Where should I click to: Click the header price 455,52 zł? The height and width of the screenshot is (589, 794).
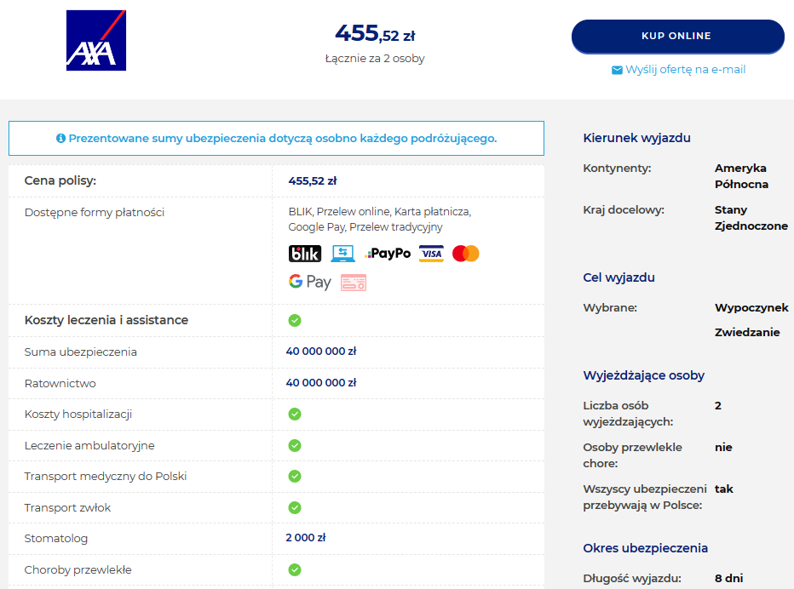pos(375,33)
